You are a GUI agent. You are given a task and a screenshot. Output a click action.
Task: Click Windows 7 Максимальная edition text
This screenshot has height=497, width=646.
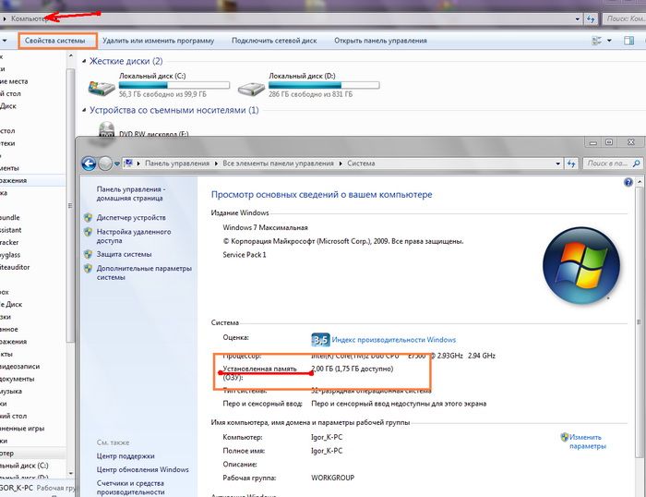tap(266, 227)
